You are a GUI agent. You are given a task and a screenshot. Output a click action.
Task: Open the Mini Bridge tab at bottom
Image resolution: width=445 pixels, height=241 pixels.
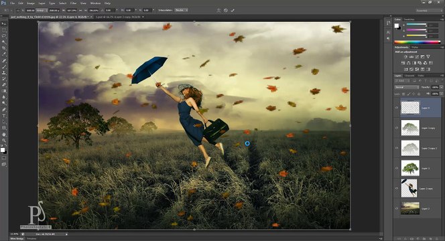click(x=17, y=239)
